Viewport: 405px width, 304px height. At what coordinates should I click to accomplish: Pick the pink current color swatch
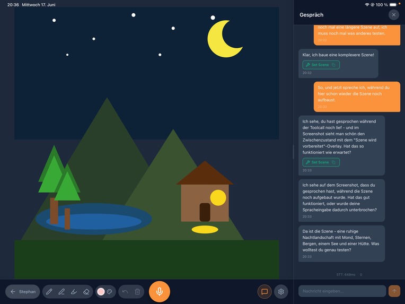coord(101,292)
